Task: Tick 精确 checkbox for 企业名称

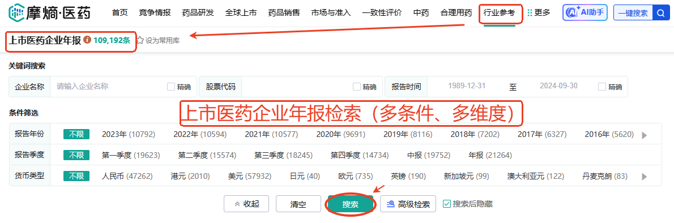Action: [171, 87]
